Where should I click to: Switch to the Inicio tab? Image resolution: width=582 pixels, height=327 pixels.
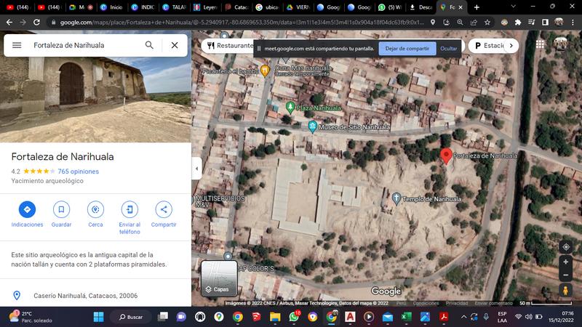click(x=112, y=7)
